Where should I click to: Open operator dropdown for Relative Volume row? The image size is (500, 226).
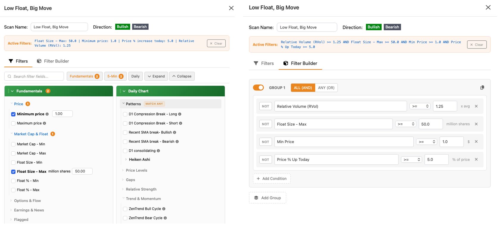(420, 106)
